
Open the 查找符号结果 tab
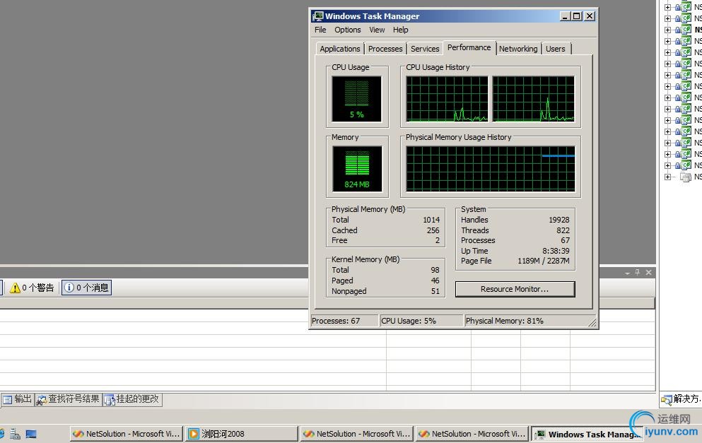pyautogui.click(x=68, y=399)
